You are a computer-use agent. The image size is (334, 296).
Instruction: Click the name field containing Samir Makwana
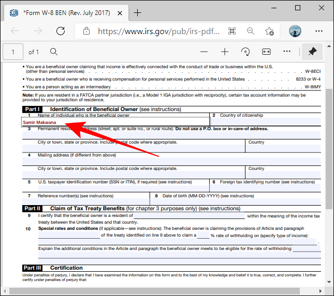pyautogui.click(x=115, y=122)
